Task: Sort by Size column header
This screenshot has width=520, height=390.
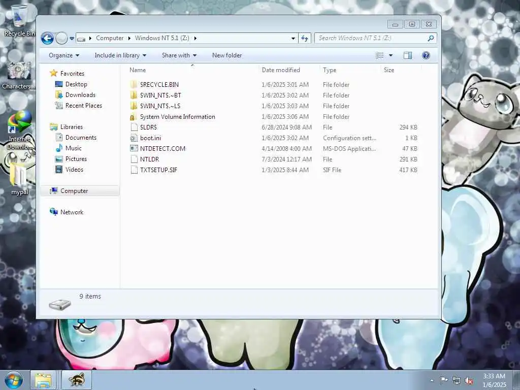Action: click(x=388, y=70)
